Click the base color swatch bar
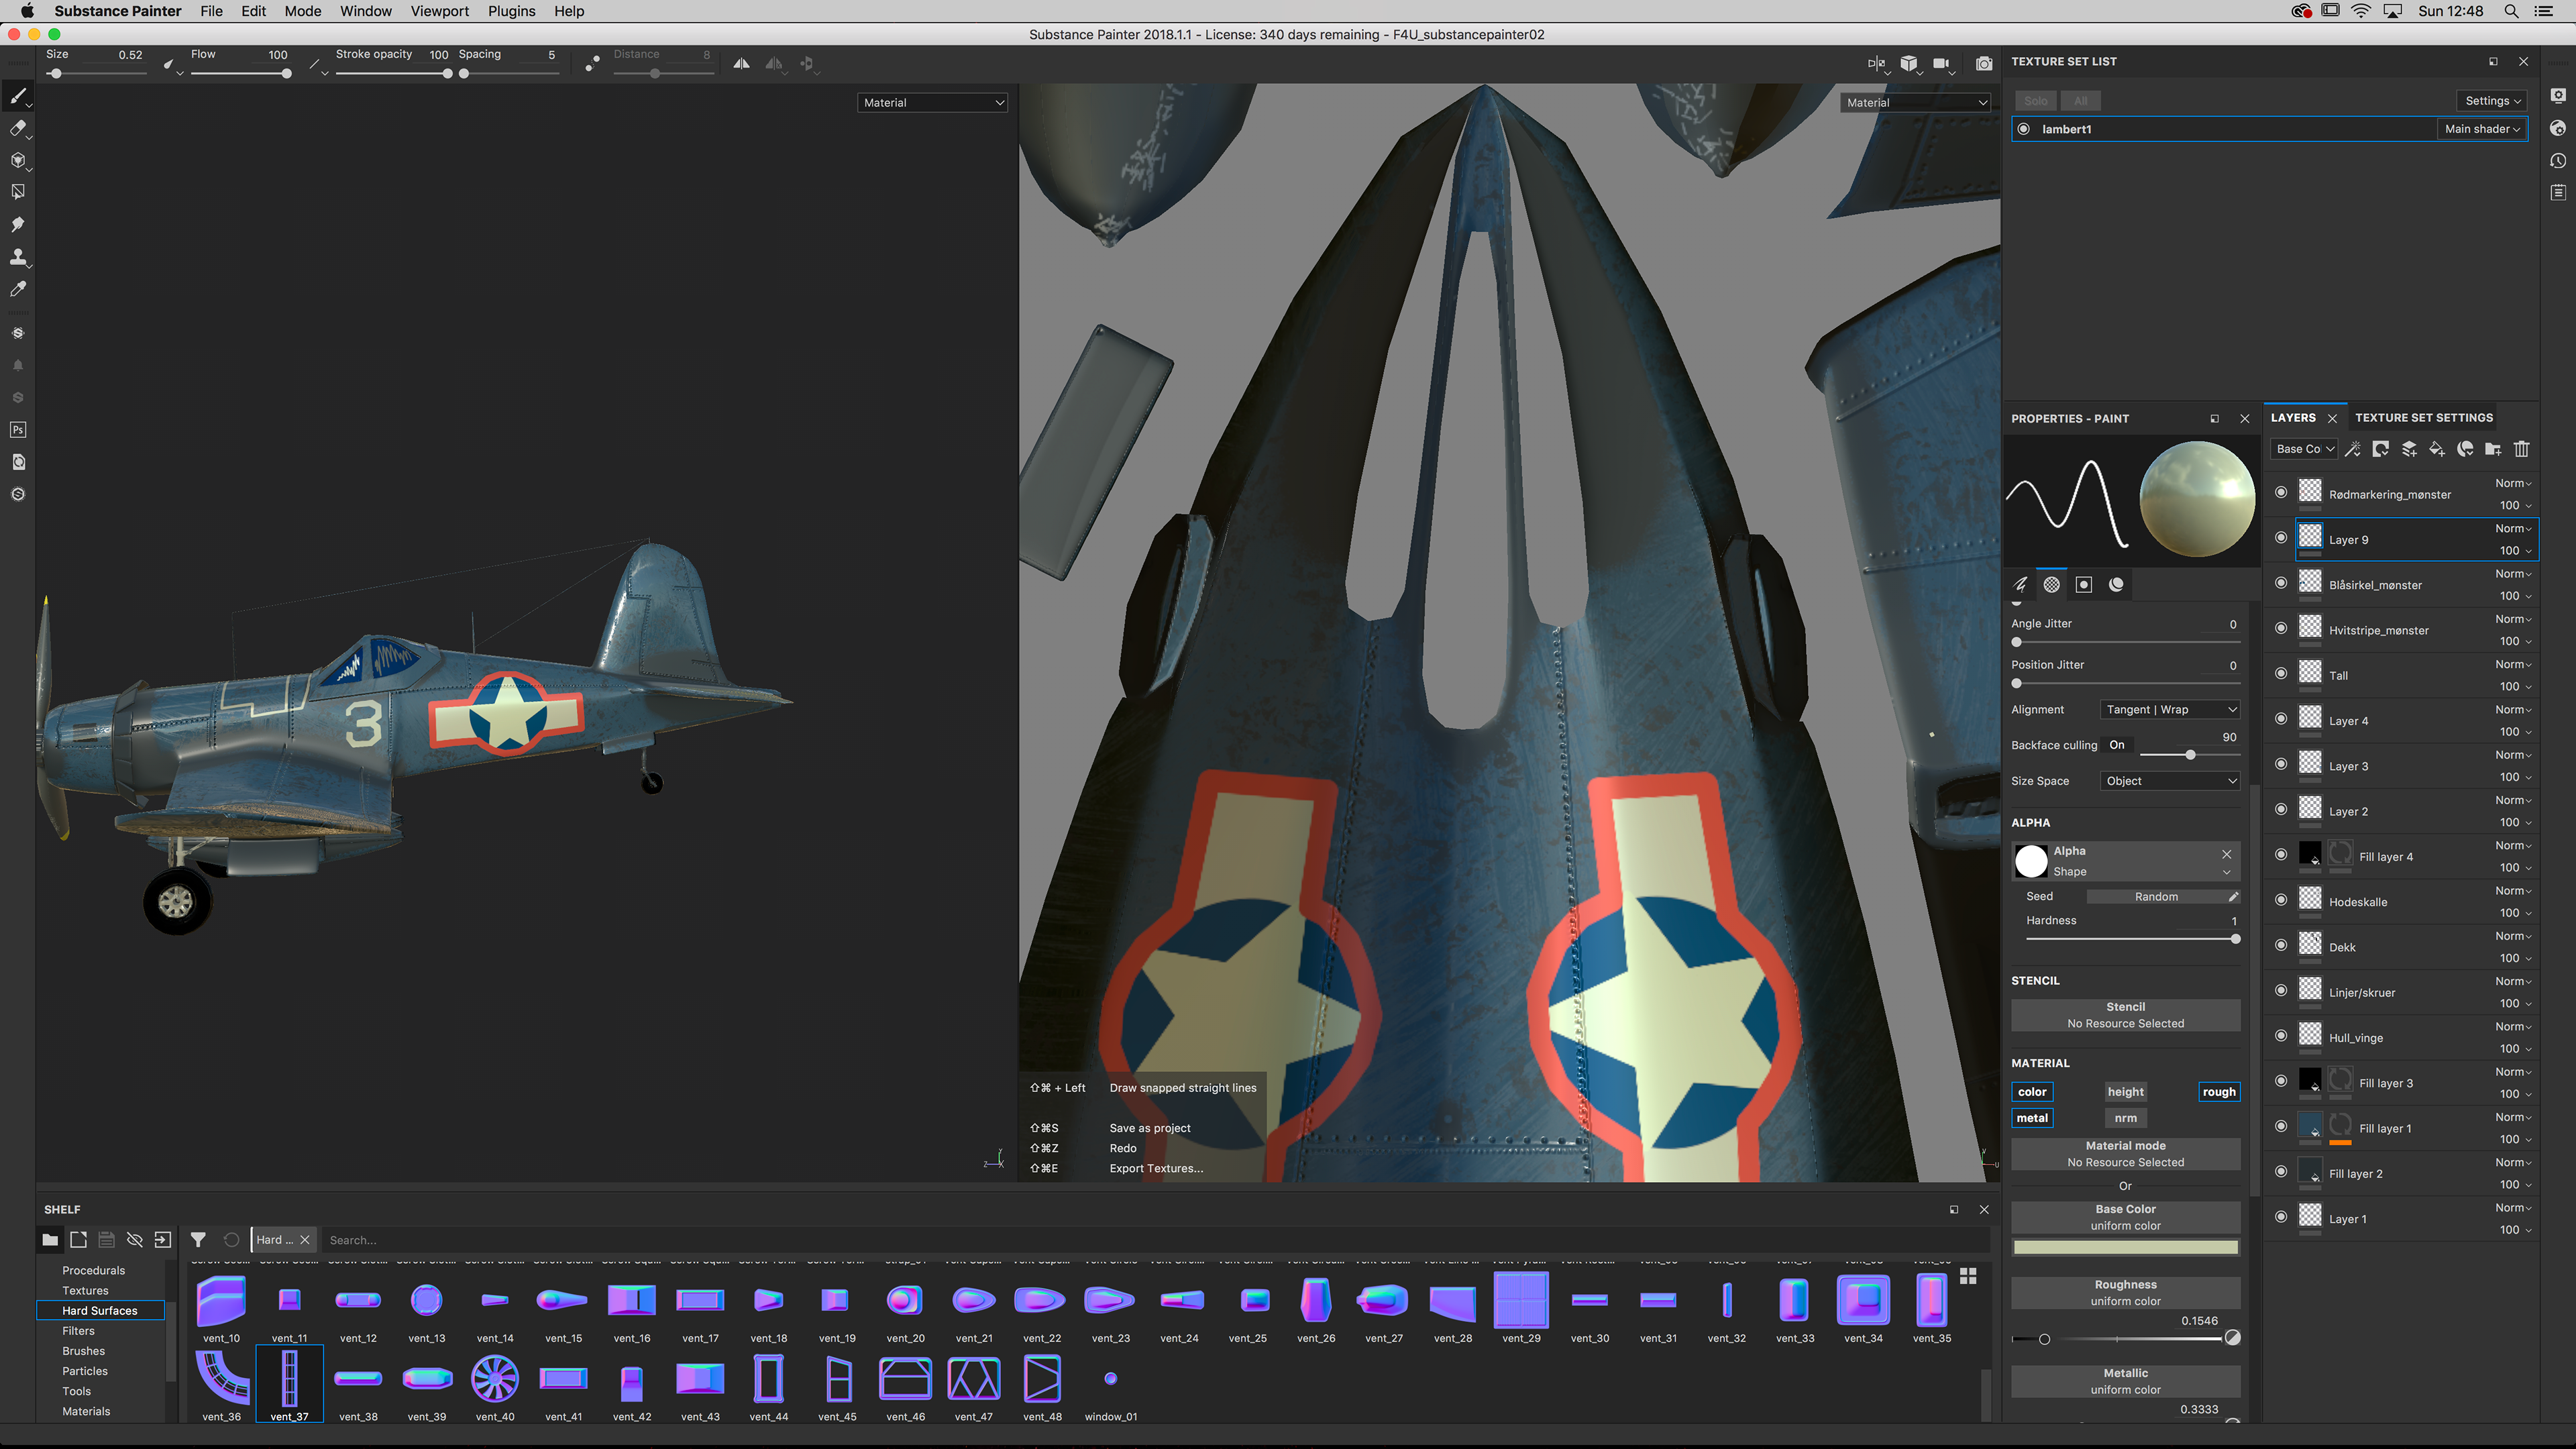2576x1449 pixels. tap(2125, 1247)
